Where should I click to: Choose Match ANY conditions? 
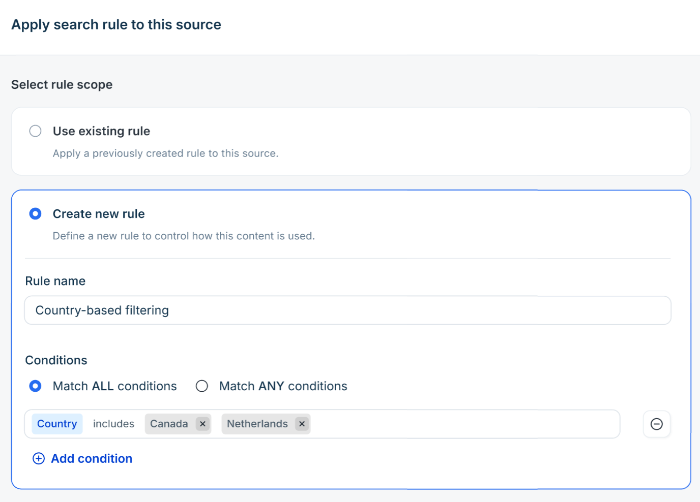click(x=202, y=386)
